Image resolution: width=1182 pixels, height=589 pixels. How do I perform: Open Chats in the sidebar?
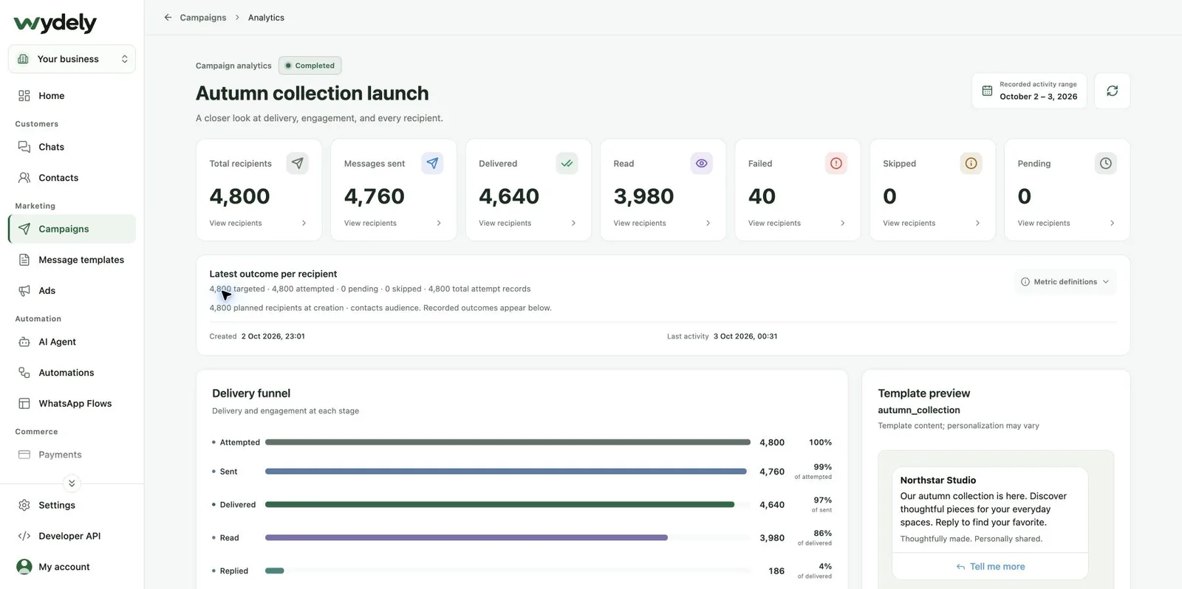[72, 147]
